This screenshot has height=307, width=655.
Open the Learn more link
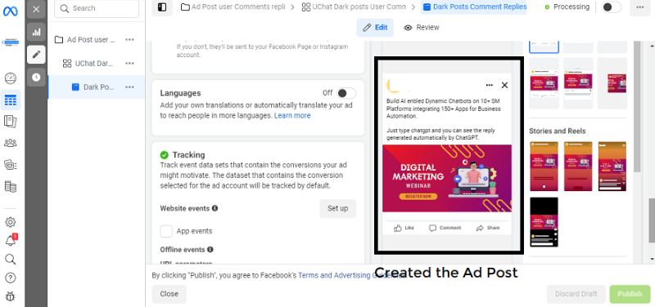(x=292, y=116)
